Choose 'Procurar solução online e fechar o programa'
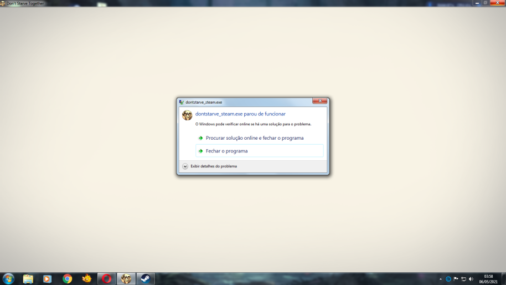Viewport: 506px width, 285px height. pos(260,138)
